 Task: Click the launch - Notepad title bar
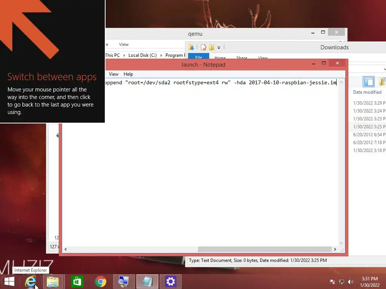pos(203,65)
